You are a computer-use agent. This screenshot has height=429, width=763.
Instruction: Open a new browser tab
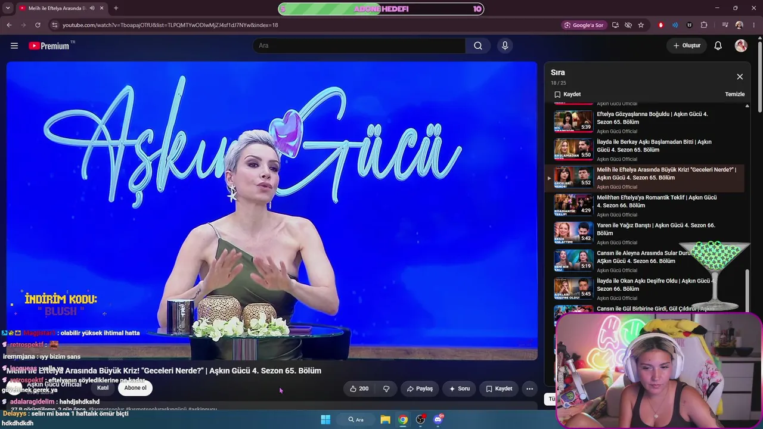[x=116, y=8]
